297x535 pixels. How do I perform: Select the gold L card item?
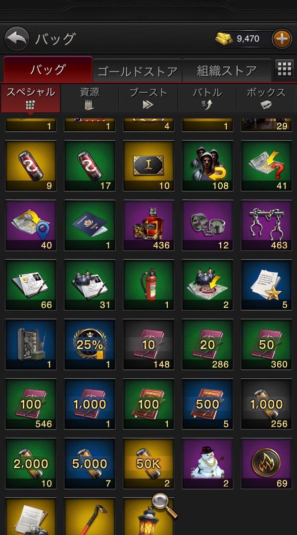coord(148,166)
